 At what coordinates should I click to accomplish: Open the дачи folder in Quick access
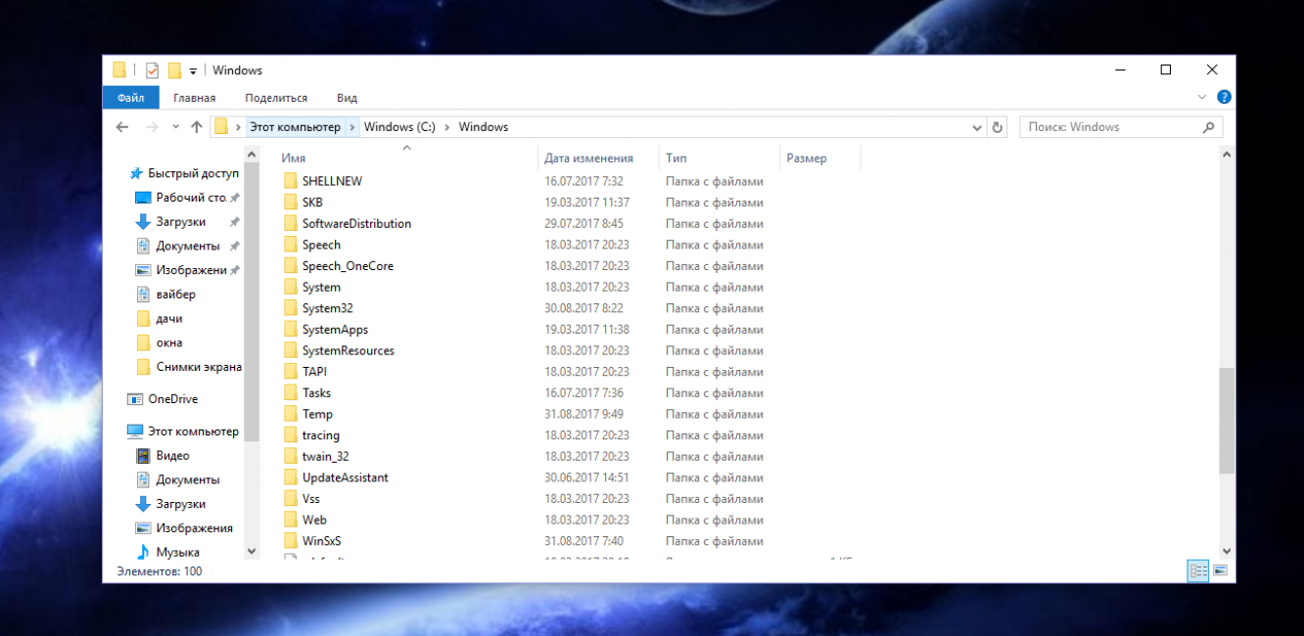[169, 319]
